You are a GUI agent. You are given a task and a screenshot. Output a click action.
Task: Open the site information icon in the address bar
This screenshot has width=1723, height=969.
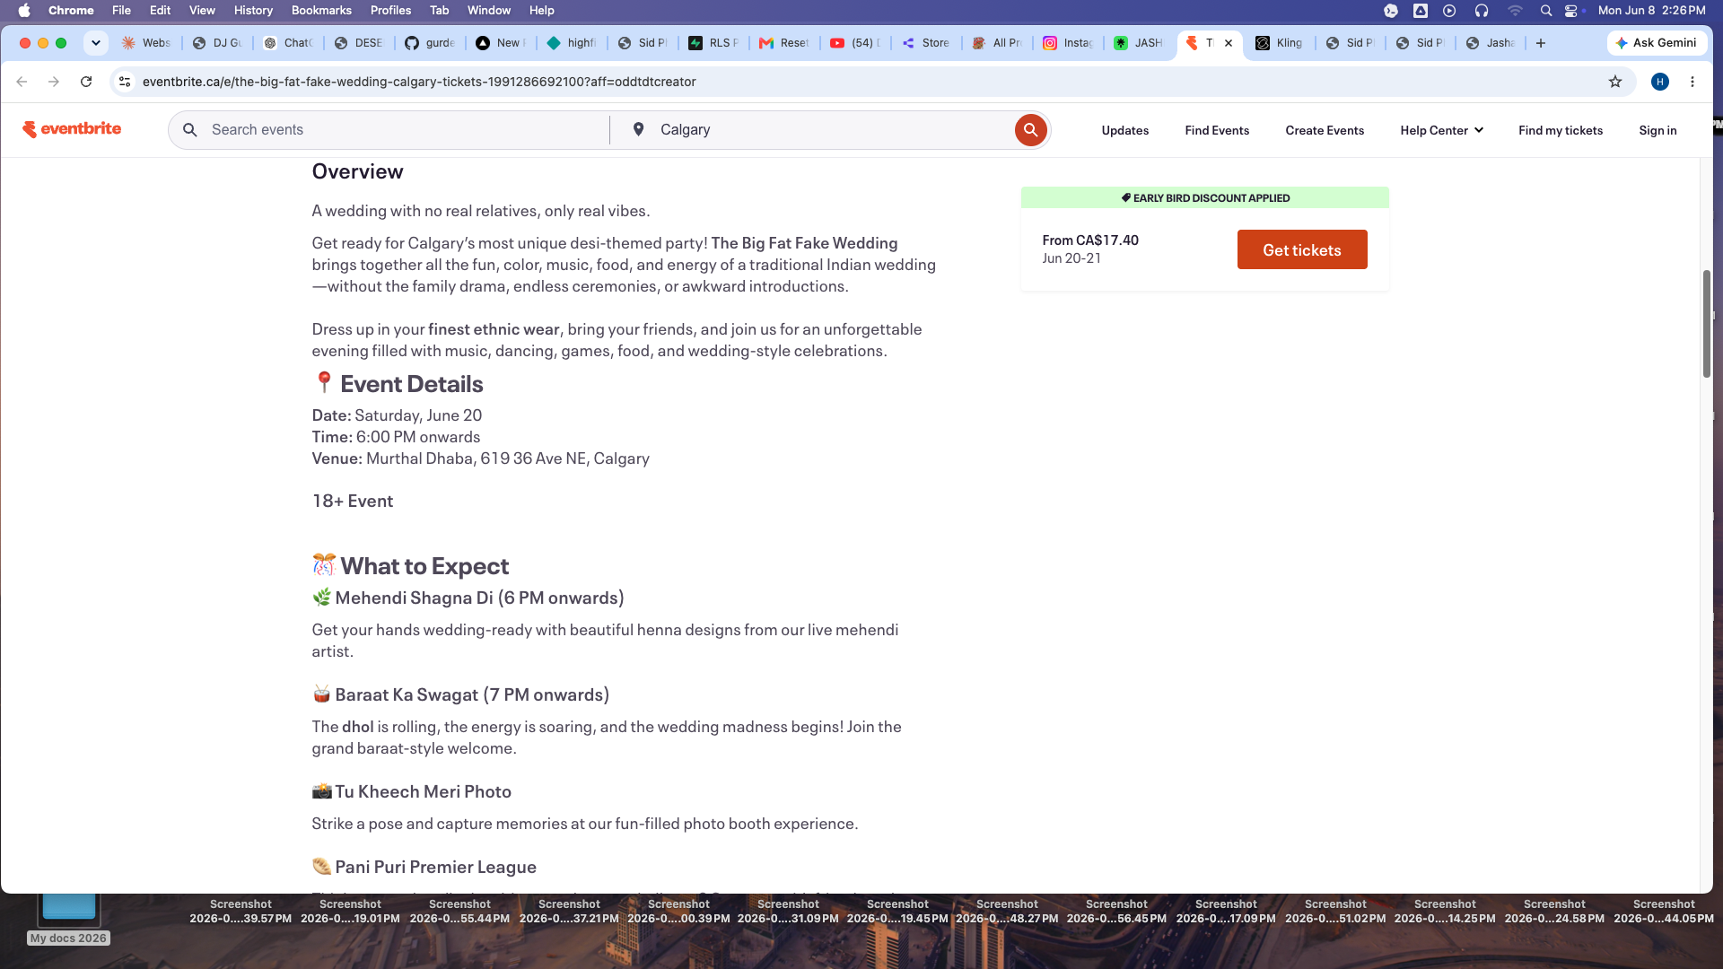tap(125, 82)
